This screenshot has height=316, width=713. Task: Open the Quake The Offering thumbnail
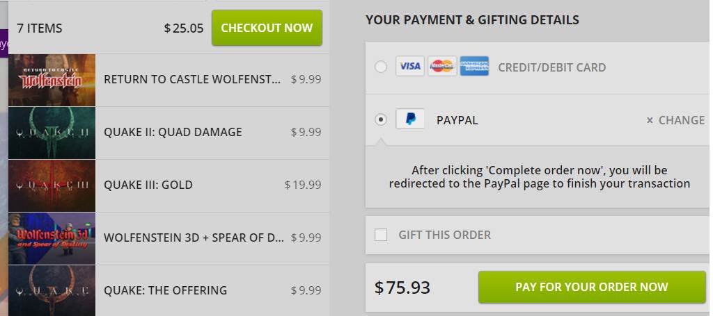pyautogui.click(x=52, y=290)
